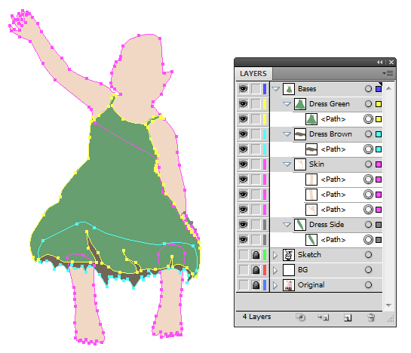411x353 pixels.
Task: Collapse the Bases layer disclosure triangle
Action: click(276, 89)
